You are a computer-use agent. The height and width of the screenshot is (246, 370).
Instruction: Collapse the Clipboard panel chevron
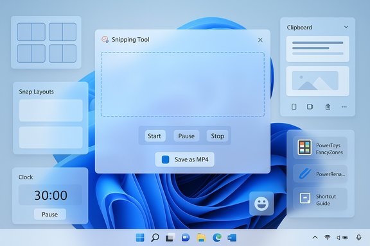coord(346,27)
